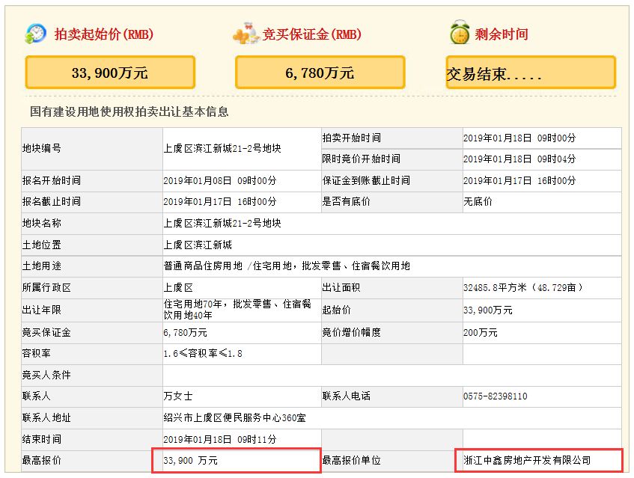
Task: Click the 结束时间 label
Action: (42, 439)
